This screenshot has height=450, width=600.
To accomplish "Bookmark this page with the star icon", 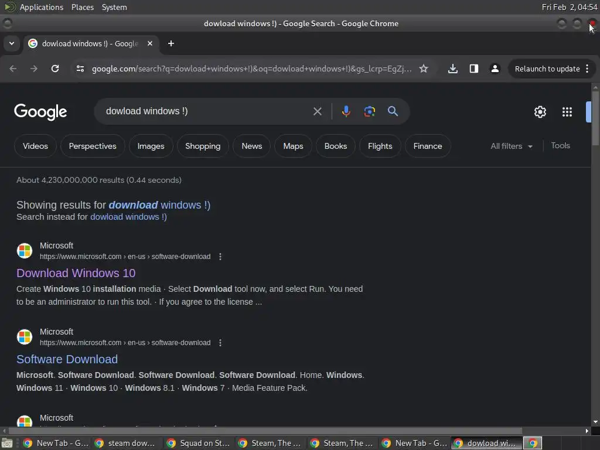I will pyautogui.click(x=423, y=69).
